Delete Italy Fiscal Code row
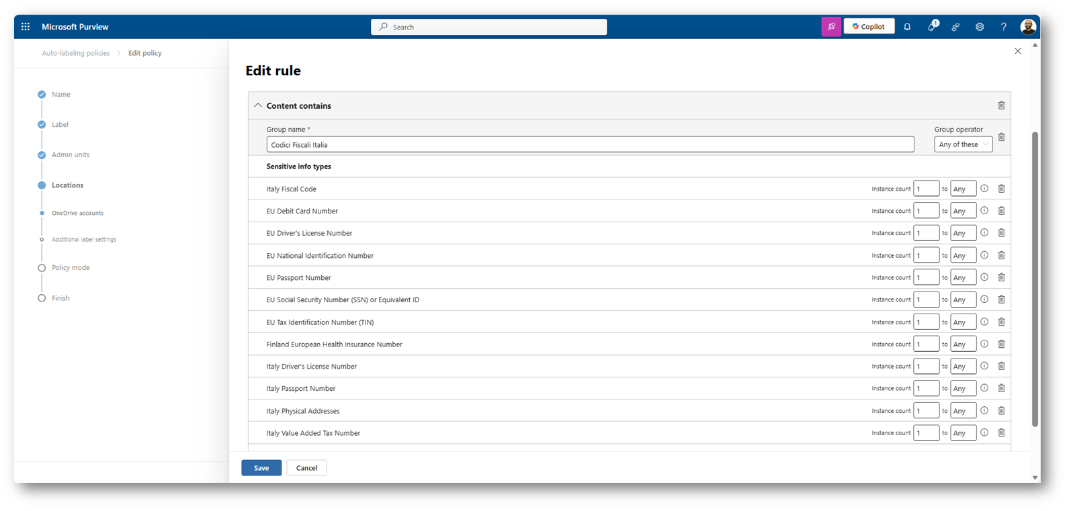Image resolution: width=1069 pixels, height=511 pixels. 1001,189
